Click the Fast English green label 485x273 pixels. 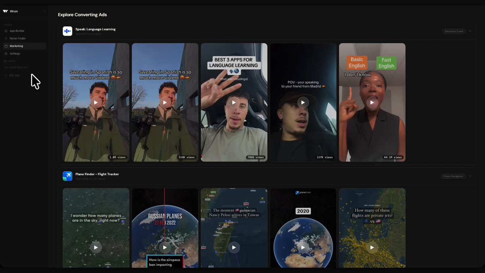point(386,63)
